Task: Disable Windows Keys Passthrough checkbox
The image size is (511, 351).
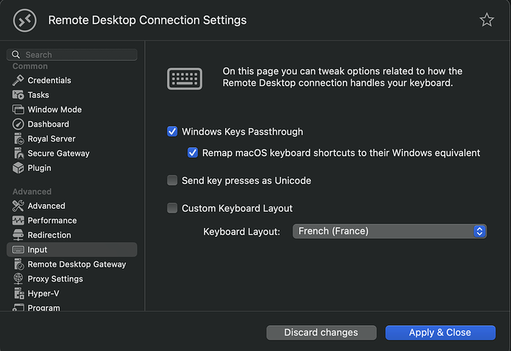Action: [173, 132]
